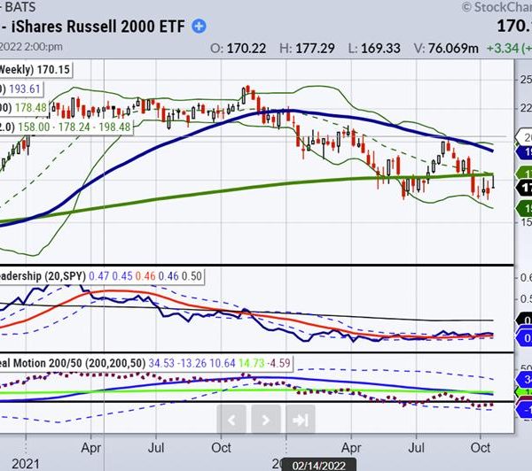
Task: Click the BATS exchange label
Action: click(20, 7)
